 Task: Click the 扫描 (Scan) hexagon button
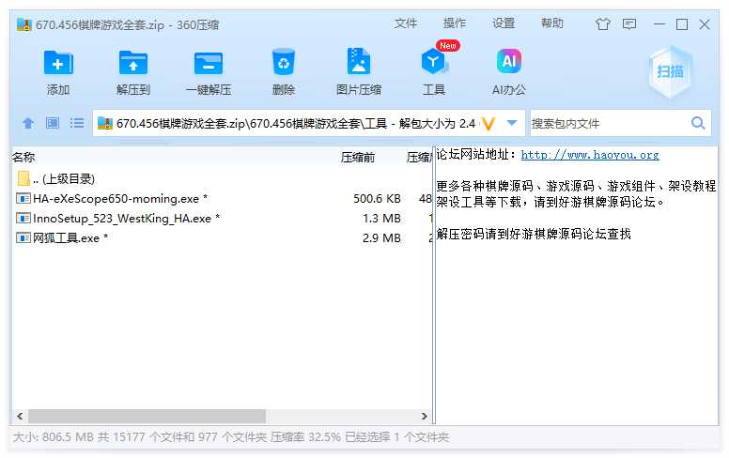coord(670,71)
